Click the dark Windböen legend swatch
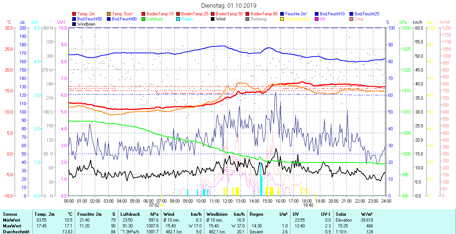This screenshot has width=456, height=234. (74, 24)
